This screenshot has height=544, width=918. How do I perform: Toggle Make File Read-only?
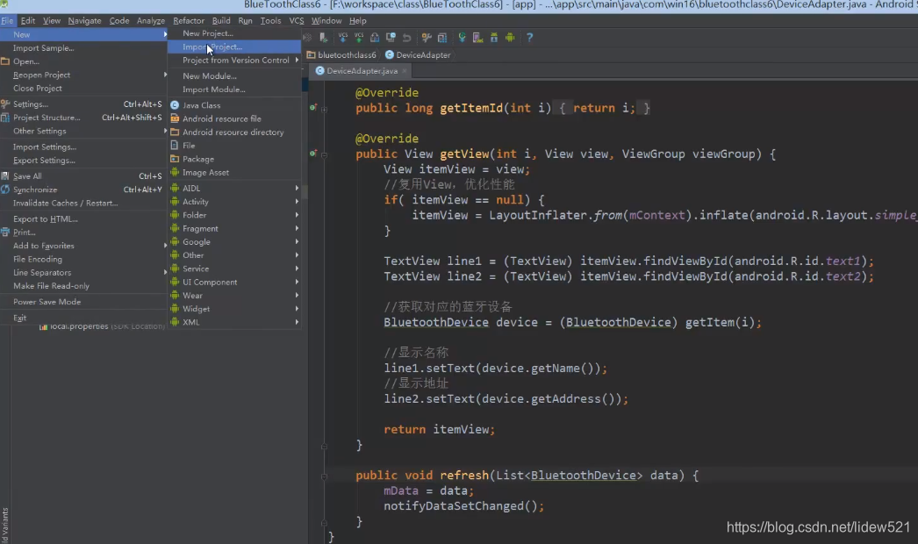click(x=83, y=286)
